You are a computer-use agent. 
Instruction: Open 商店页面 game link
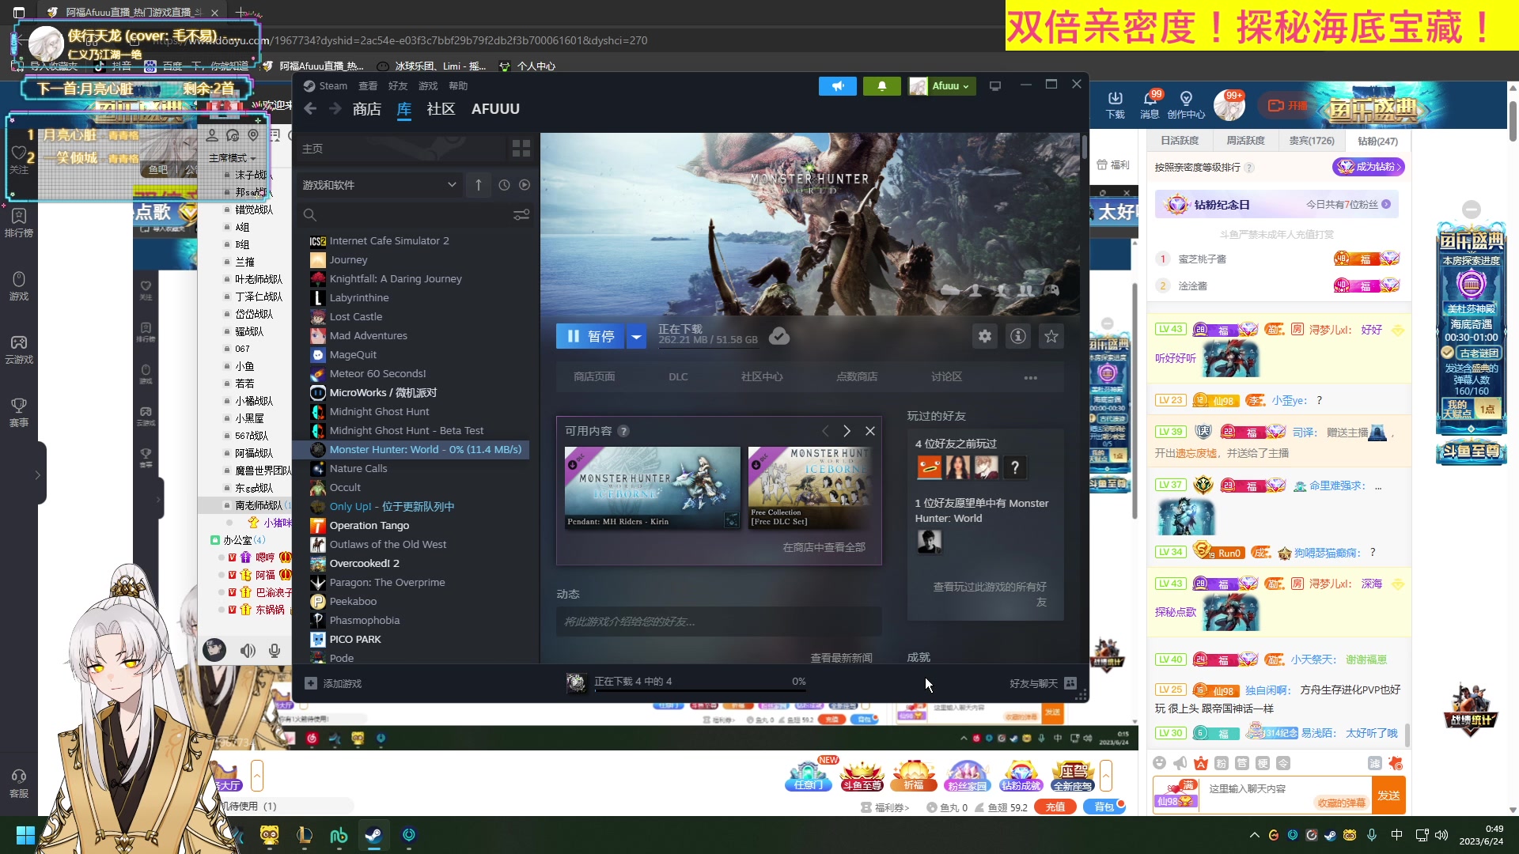point(594,377)
